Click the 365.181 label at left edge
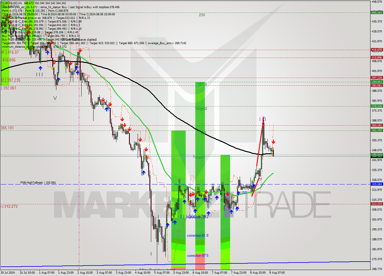This screenshot has width=384, height=276. [7, 128]
